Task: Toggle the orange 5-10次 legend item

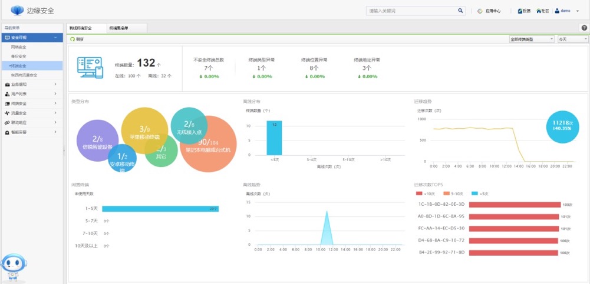Action: point(453,193)
